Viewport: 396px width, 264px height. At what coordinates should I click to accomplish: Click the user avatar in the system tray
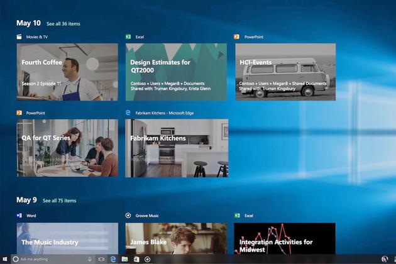385,259
